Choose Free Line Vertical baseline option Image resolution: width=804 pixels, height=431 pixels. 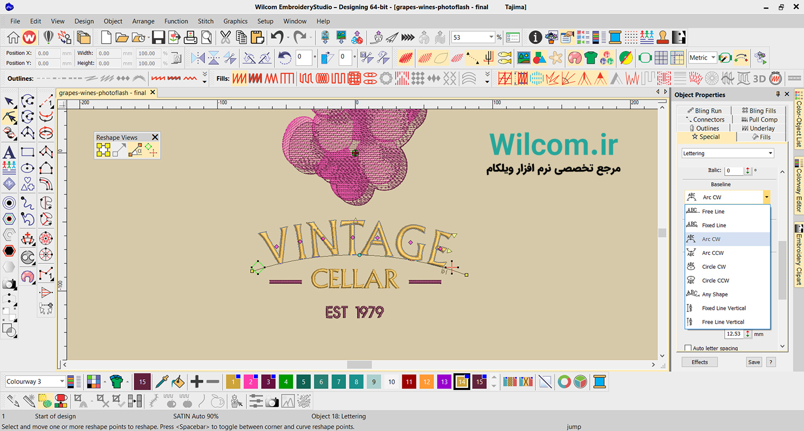(x=727, y=322)
